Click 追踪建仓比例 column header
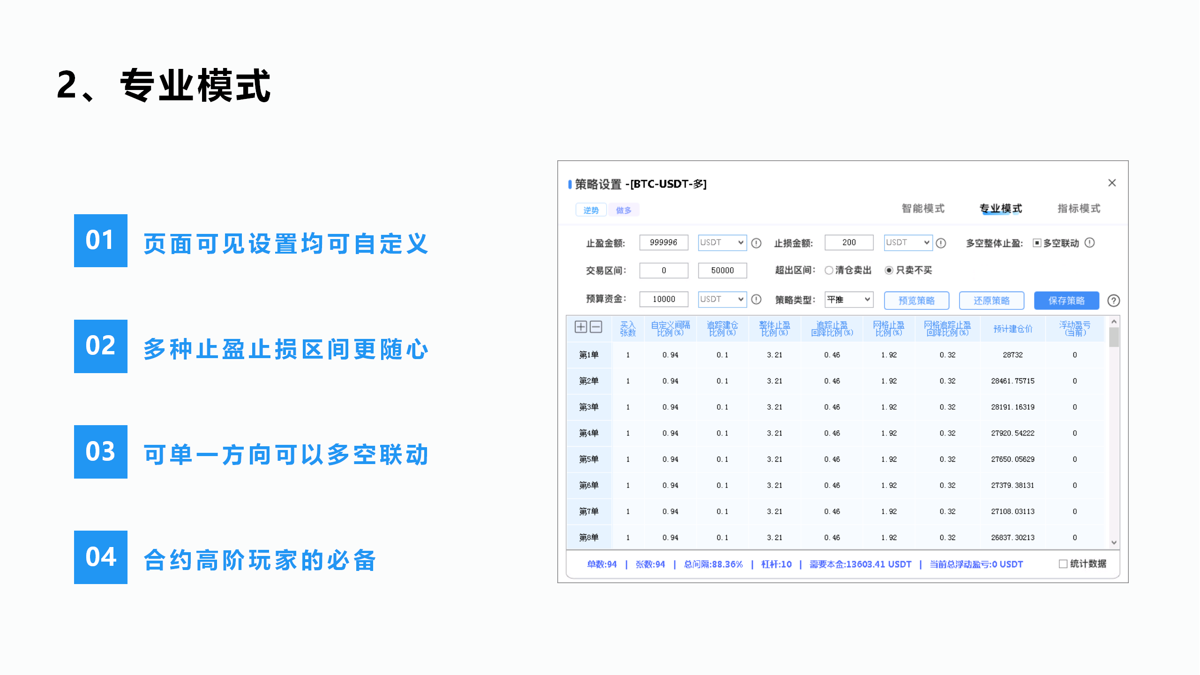The image size is (1200, 675). (x=722, y=329)
